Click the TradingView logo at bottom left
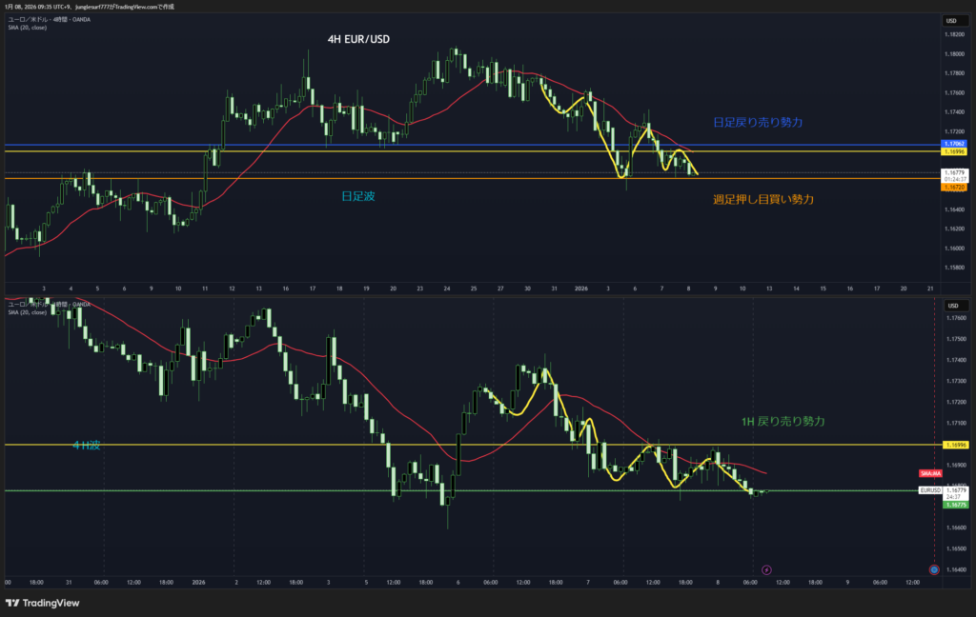The image size is (976, 617). pyautogui.click(x=43, y=603)
